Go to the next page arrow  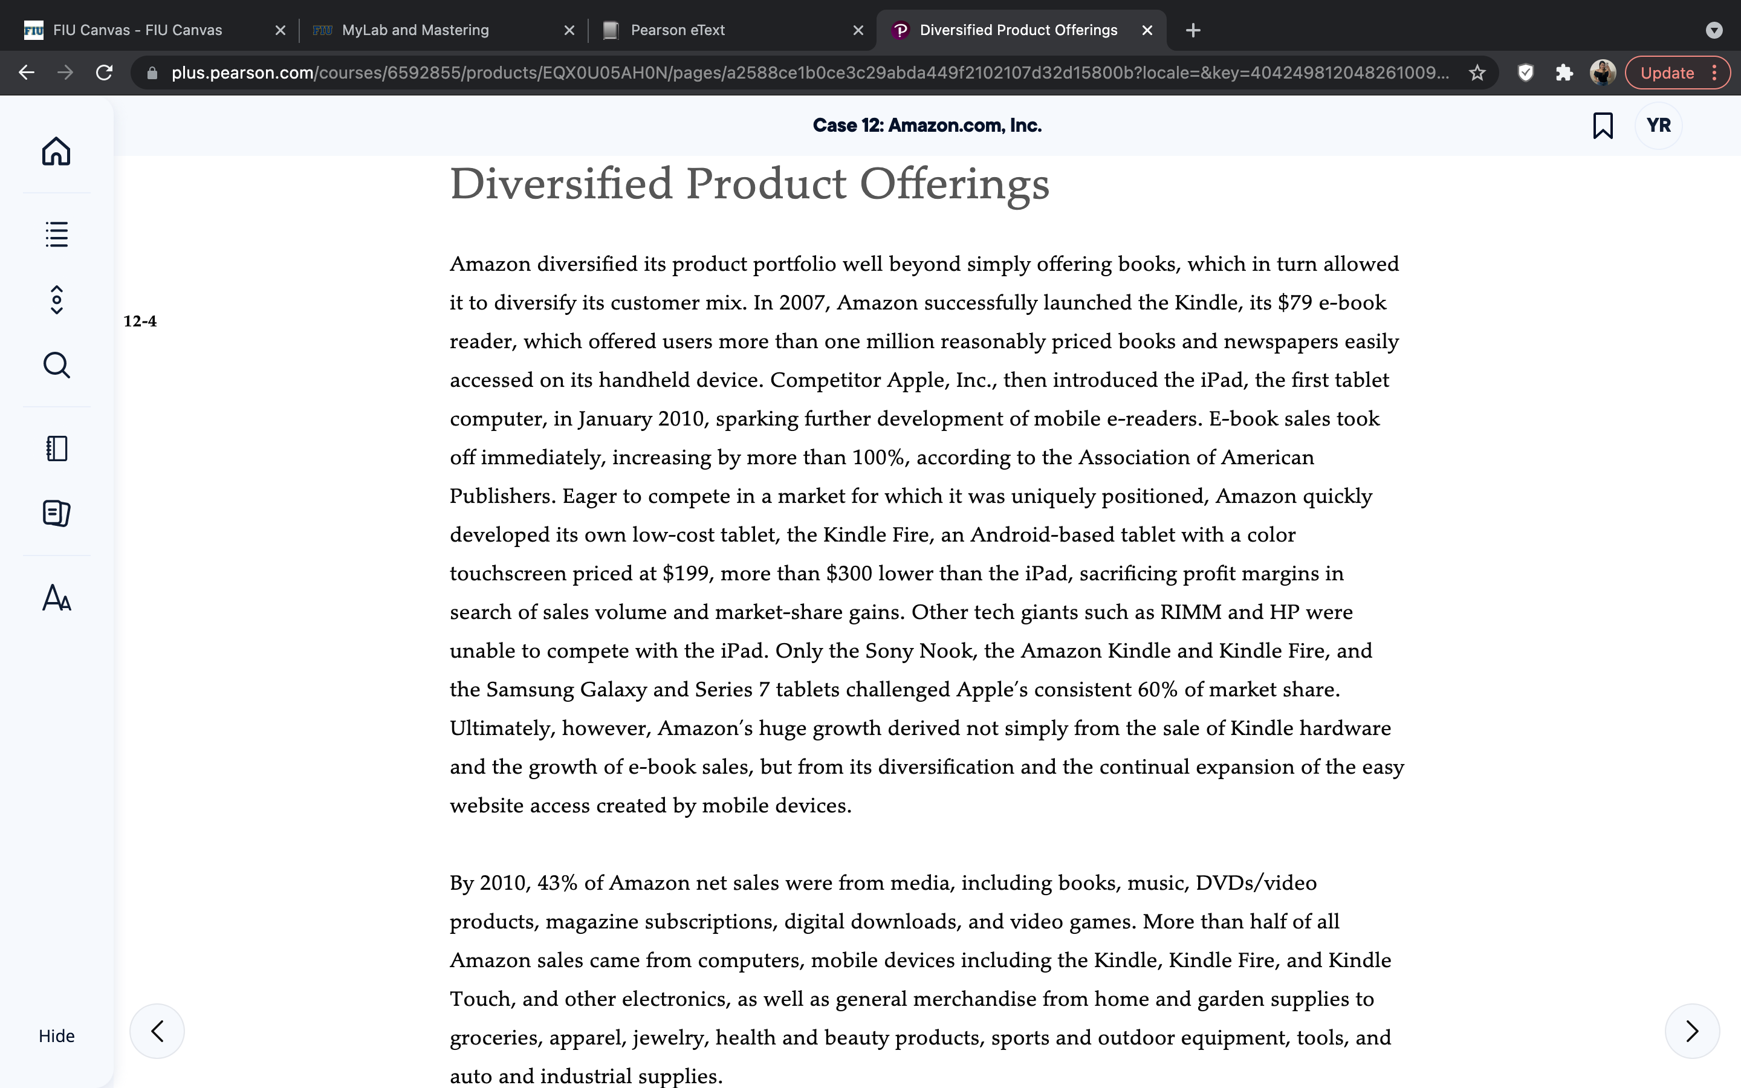pyautogui.click(x=1692, y=1031)
